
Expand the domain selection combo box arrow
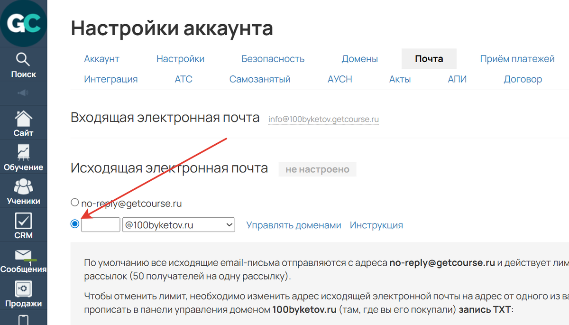pos(229,224)
